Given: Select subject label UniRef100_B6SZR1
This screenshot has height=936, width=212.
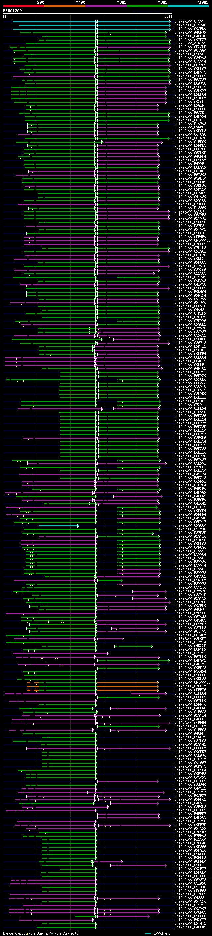Looking at the screenshot, I should coord(190,113).
